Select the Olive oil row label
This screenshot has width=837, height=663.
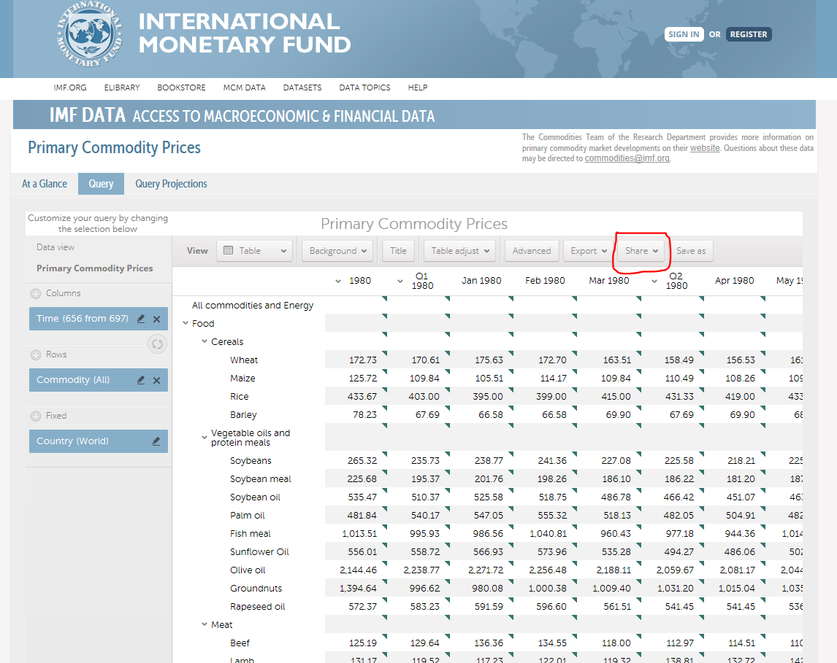point(248,570)
